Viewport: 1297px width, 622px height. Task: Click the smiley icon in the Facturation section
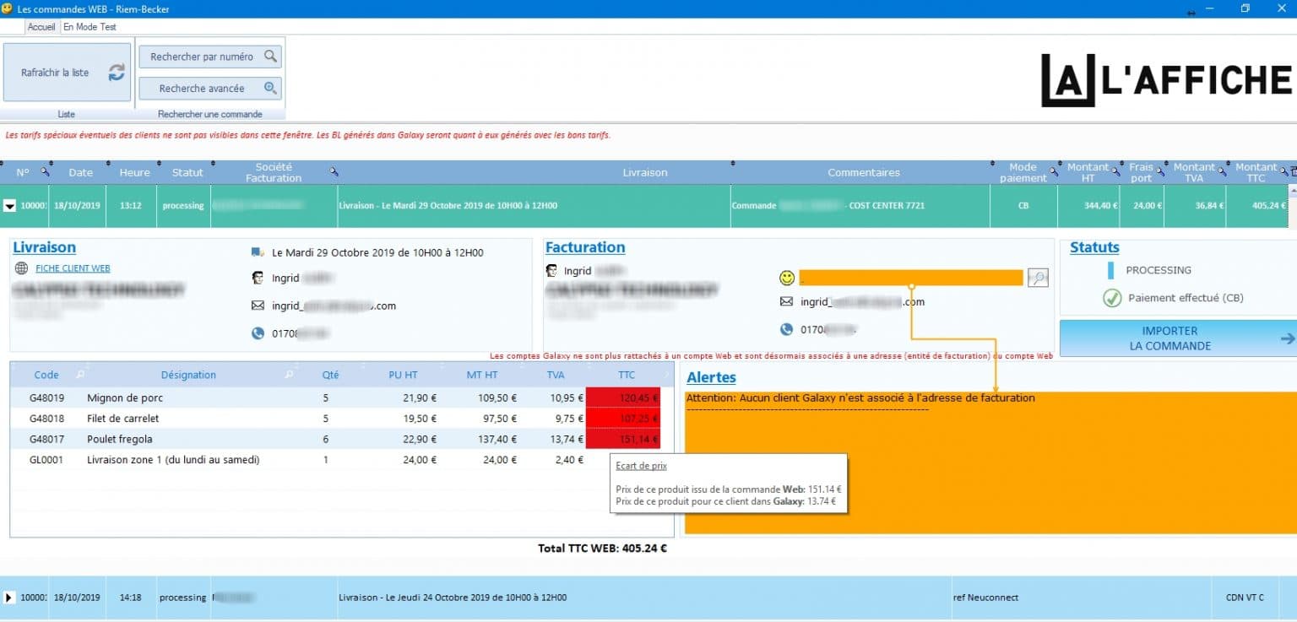click(787, 276)
